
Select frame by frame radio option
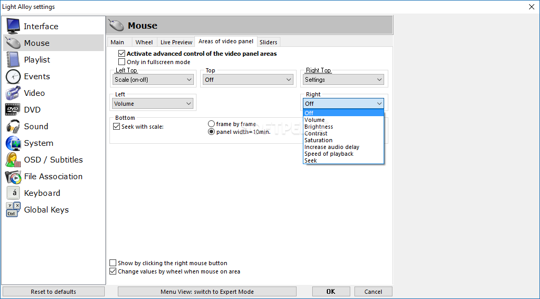(211, 124)
